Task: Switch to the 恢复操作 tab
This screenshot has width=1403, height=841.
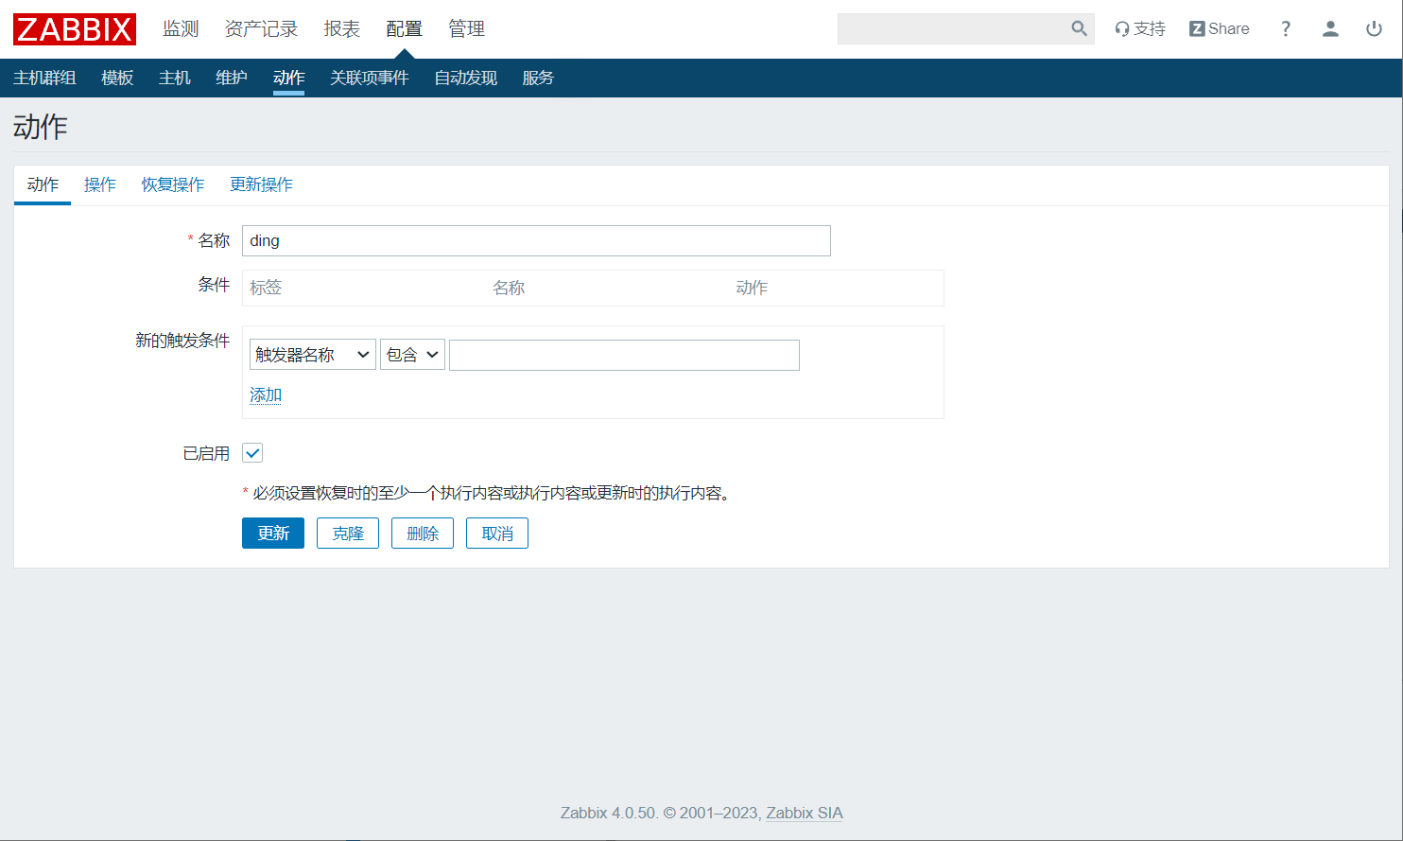Action: 173,184
